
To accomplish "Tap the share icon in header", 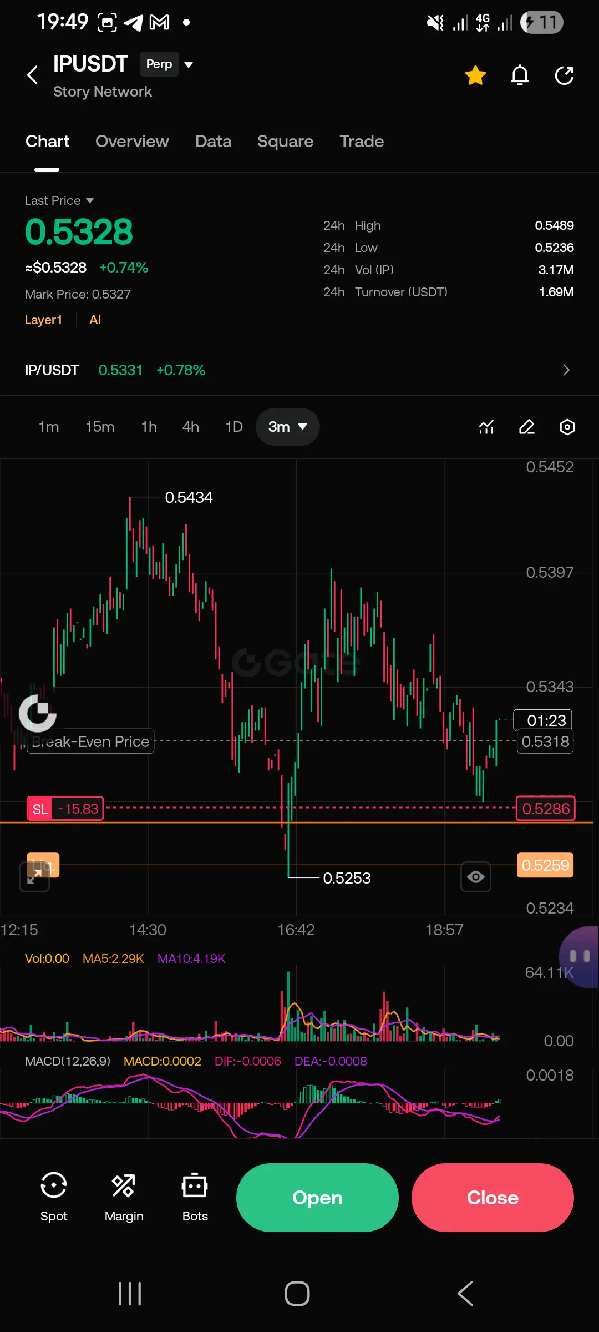I will point(564,75).
